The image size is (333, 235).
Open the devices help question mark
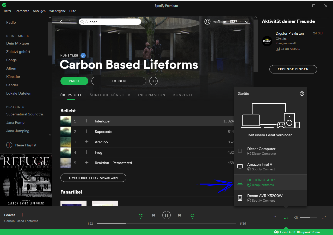[x=302, y=93]
